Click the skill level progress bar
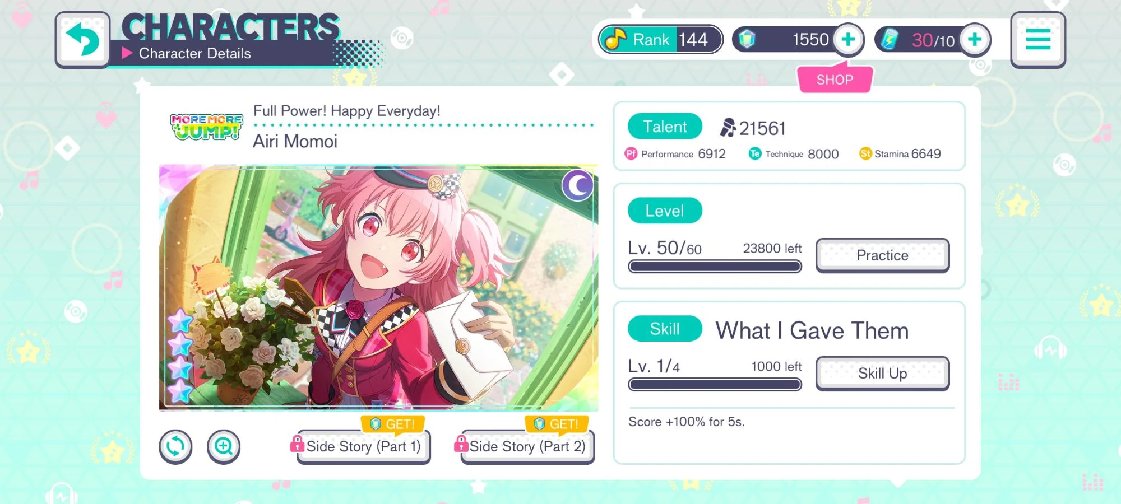The width and height of the screenshot is (1121, 504). click(x=715, y=384)
